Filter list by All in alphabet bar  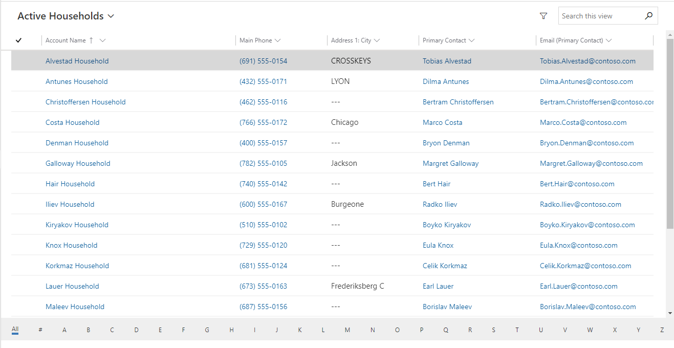tap(15, 330)
